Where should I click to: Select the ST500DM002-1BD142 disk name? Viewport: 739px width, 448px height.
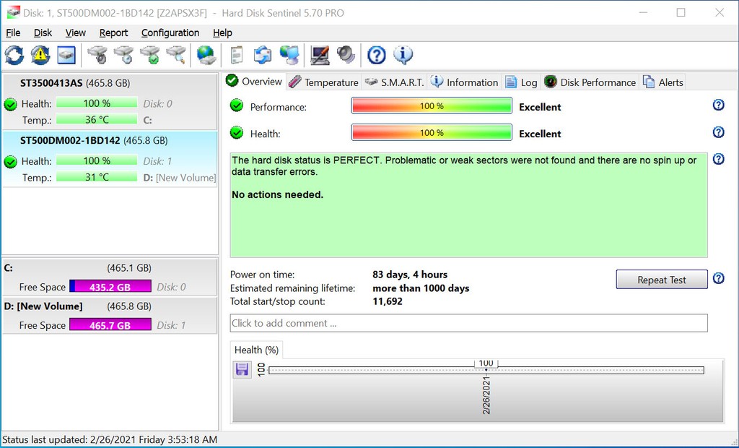pyautogui.click(x=70, y=140)
